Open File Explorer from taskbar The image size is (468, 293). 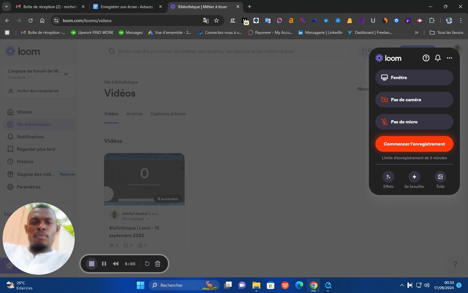pyautogui.click(x=256, y=285)
